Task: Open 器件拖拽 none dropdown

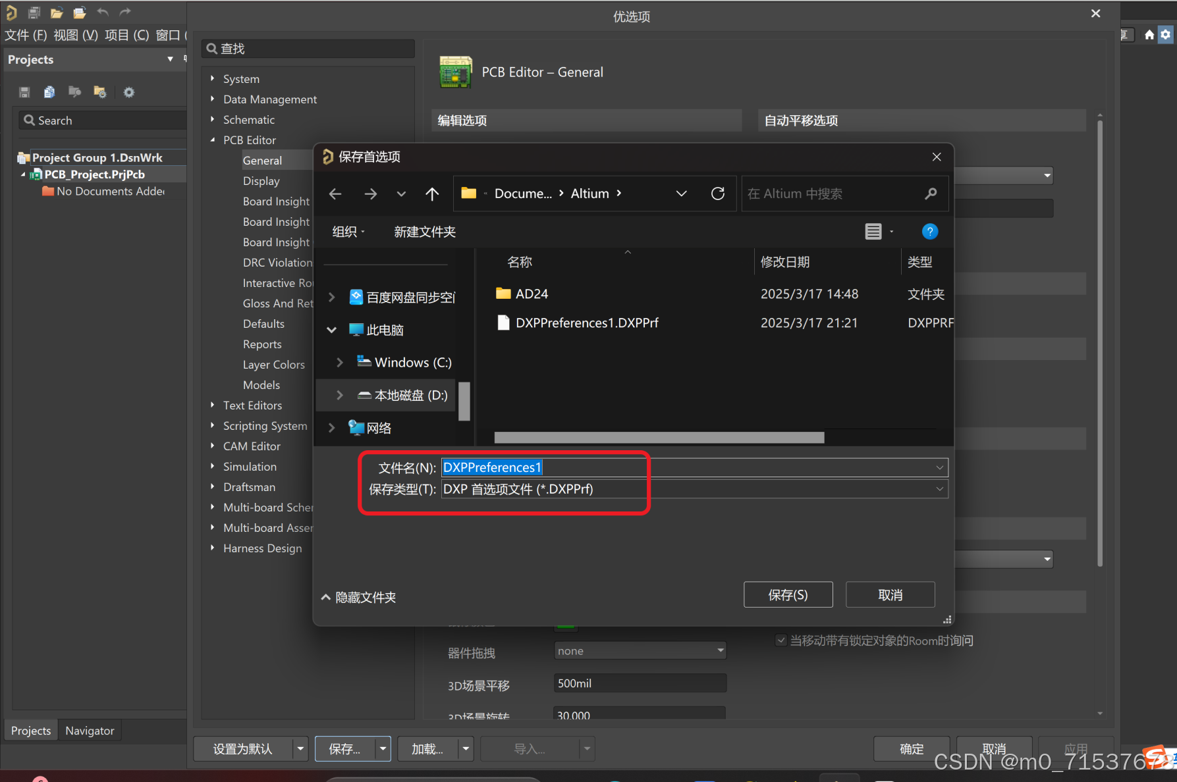Action: pos(640,651)
